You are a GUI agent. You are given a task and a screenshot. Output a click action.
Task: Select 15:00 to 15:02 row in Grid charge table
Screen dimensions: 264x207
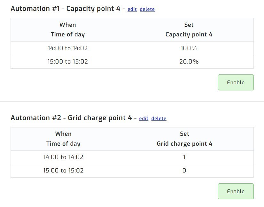(63, 171)
